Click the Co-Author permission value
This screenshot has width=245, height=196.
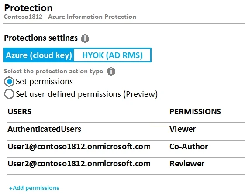[x=189, y=147]
